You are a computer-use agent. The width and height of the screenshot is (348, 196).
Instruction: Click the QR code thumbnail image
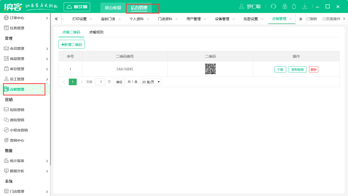tap(210, 69)
